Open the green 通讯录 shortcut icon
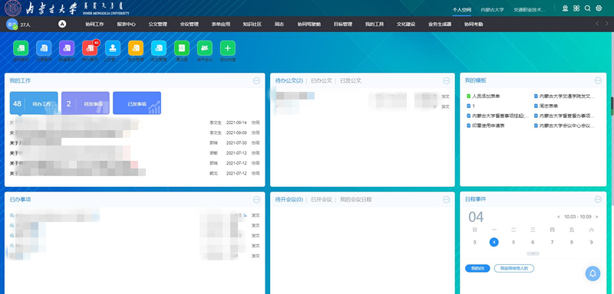The image size is (614, 294). (182, 48)
